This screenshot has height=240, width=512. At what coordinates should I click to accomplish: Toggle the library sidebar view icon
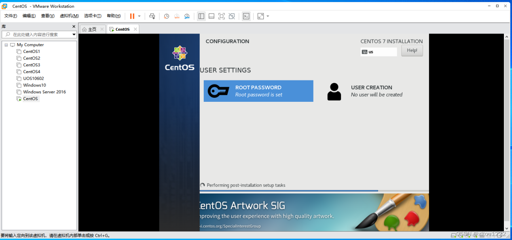pyautogui.click(x=201, y=16)
